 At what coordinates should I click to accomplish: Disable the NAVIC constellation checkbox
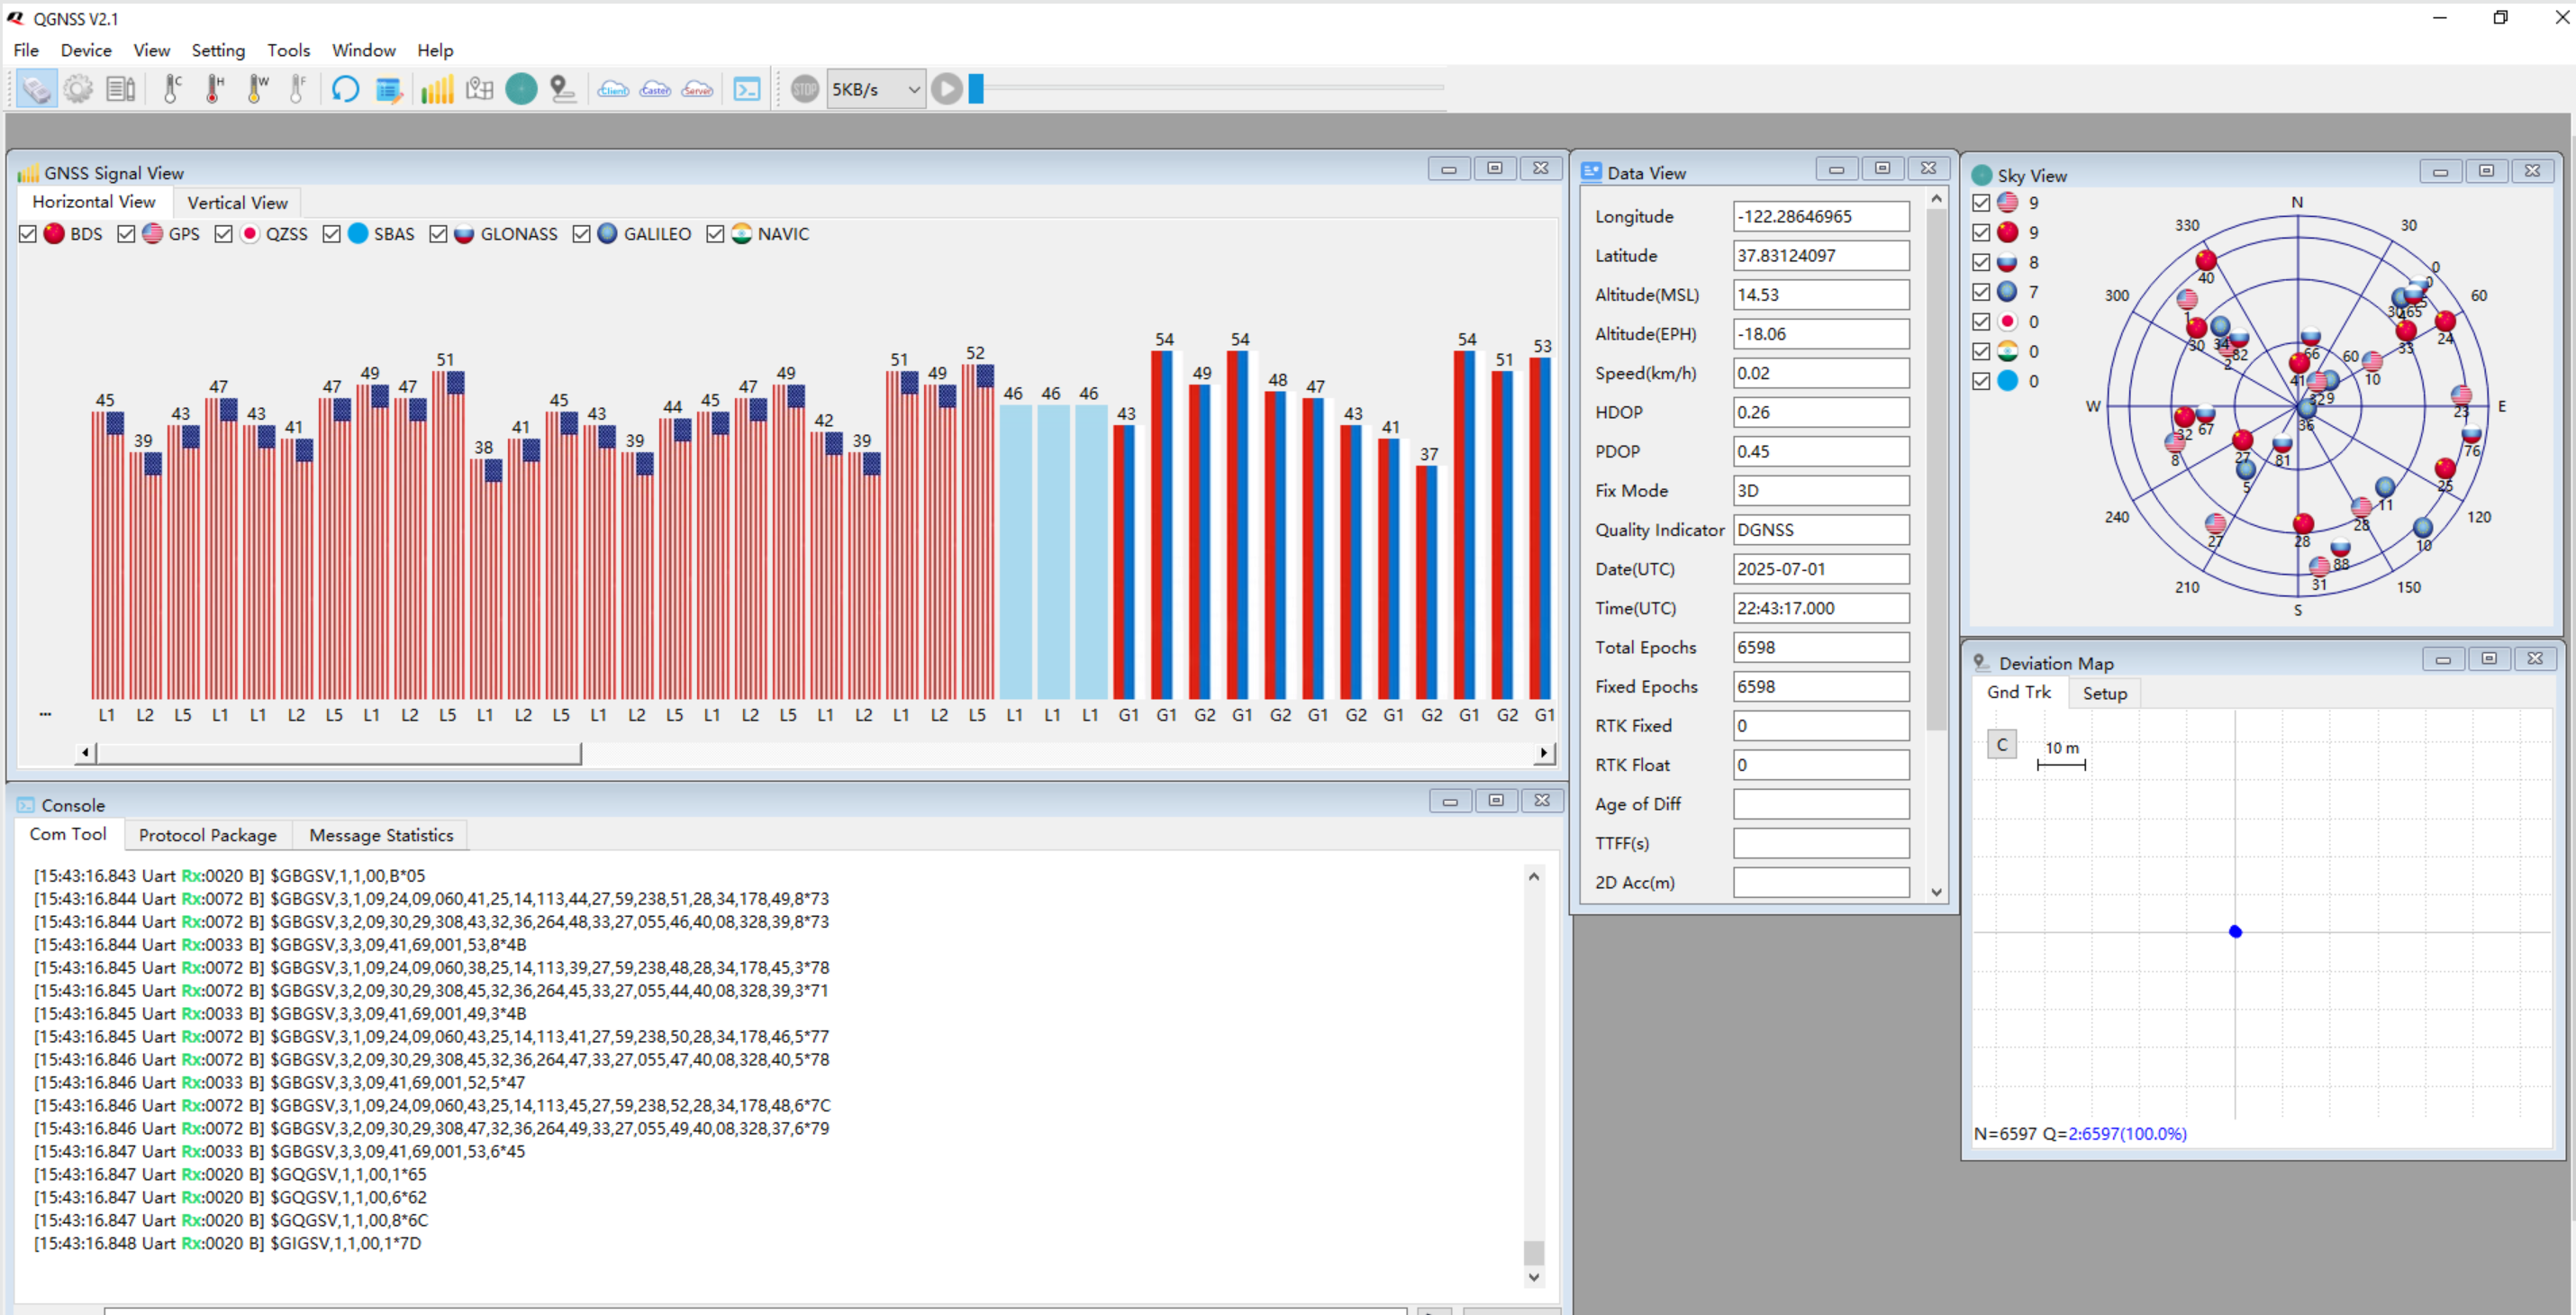[715, 234]
